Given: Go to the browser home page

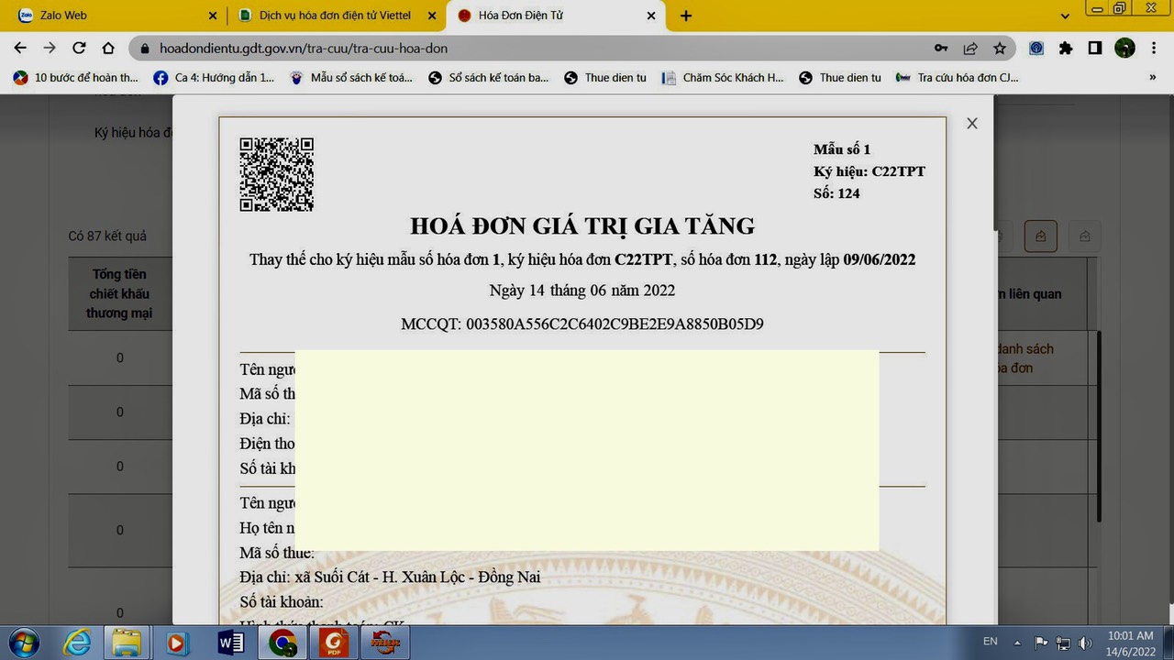Looking at the screenshot, I should [108, 48].
